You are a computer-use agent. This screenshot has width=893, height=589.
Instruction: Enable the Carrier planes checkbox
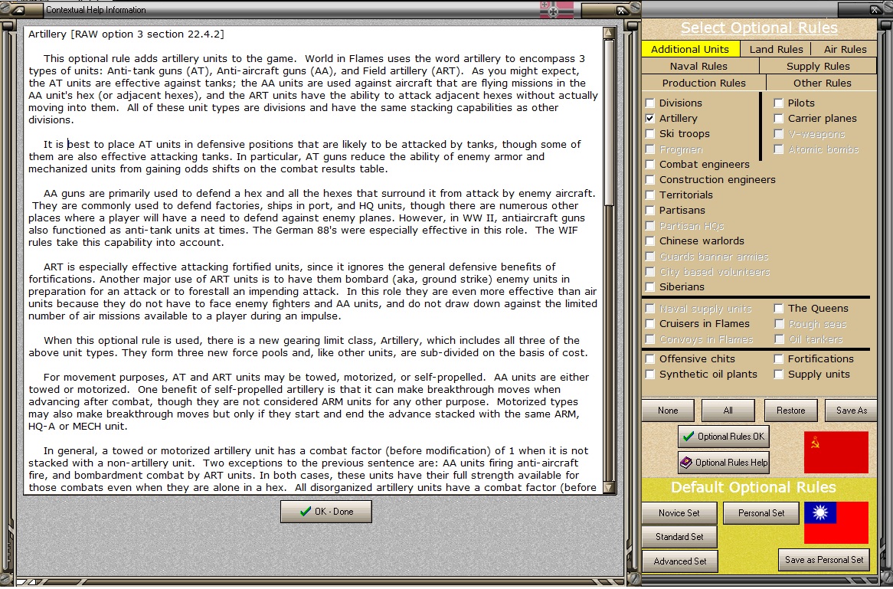[x=779, y=119]
